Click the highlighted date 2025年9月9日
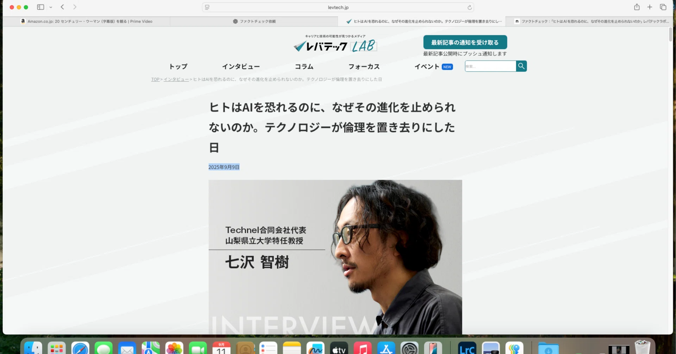Screen dimensions: 676x354 [224, 167]
